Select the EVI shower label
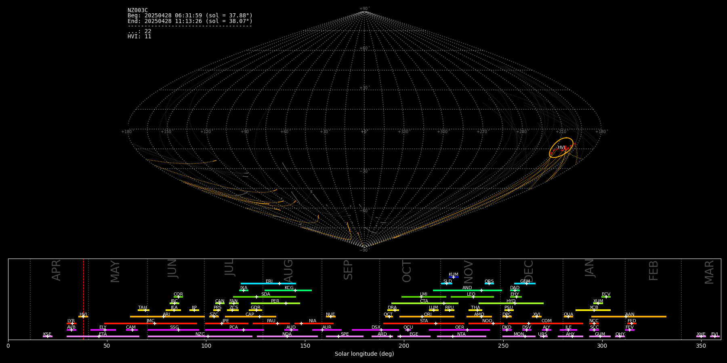 [x=714, y=334]
